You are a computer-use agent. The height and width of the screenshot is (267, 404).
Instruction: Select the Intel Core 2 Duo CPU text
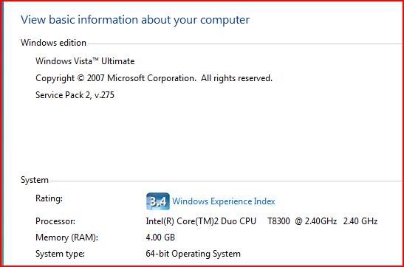point(201,221)
